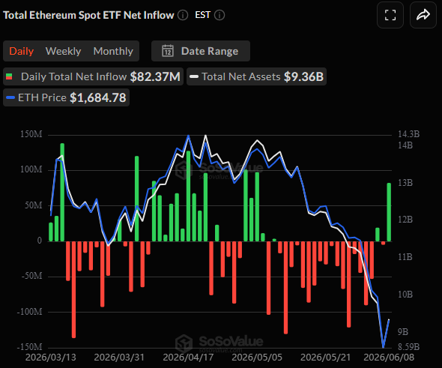Click the green/red inflow legend swatch

9,76
